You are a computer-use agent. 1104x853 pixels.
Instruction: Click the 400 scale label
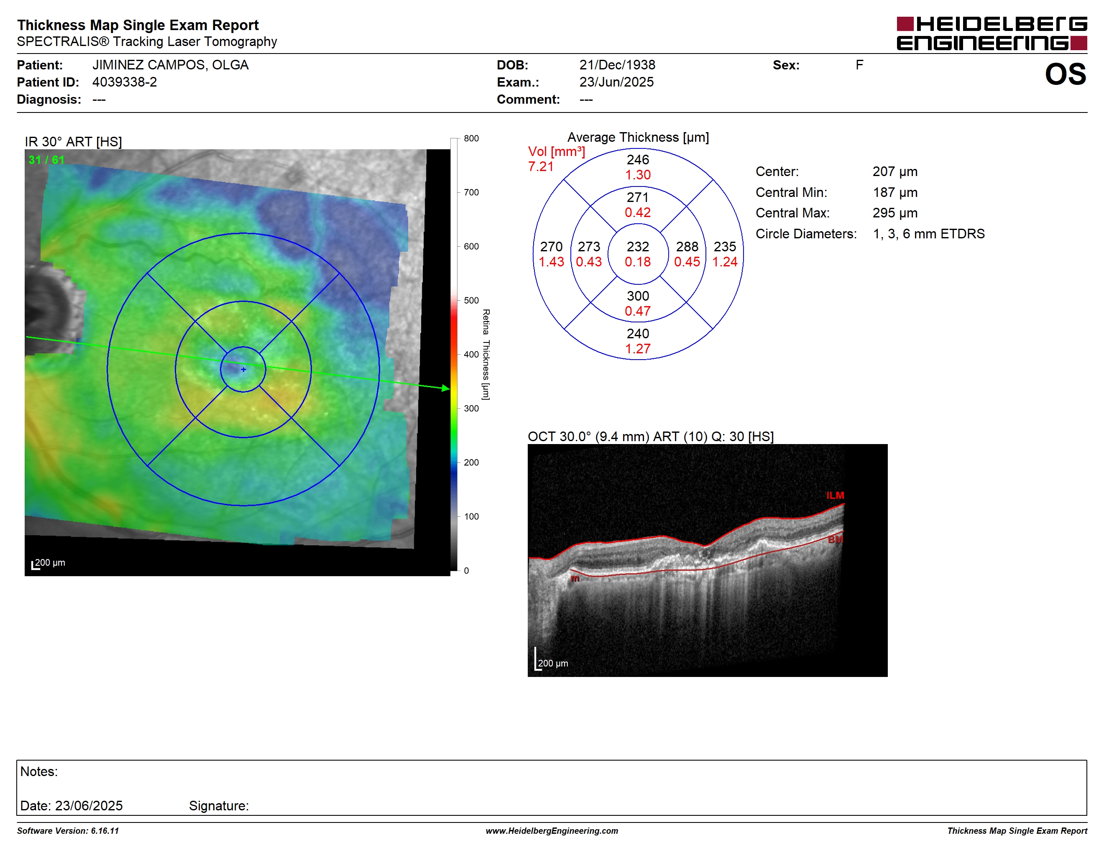point(471,354)
